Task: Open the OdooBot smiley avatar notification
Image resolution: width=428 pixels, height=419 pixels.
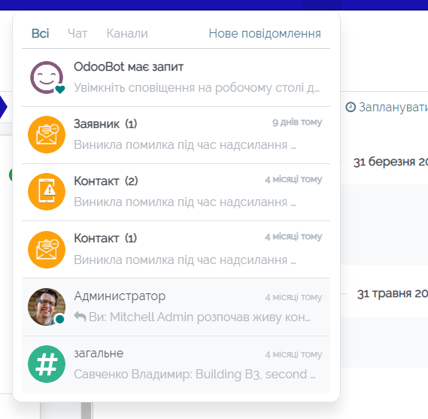Action: [x=47, y=77]
